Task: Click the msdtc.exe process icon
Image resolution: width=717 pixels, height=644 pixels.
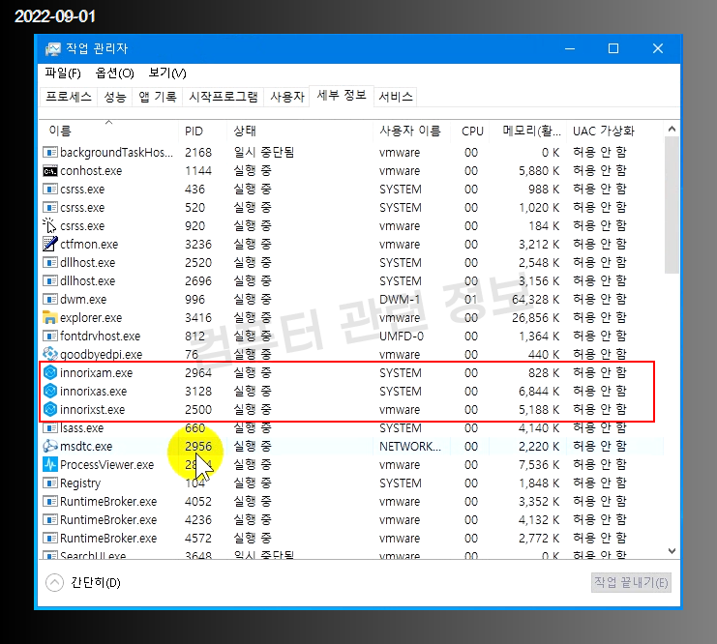Action: click(x=50, y=446)
